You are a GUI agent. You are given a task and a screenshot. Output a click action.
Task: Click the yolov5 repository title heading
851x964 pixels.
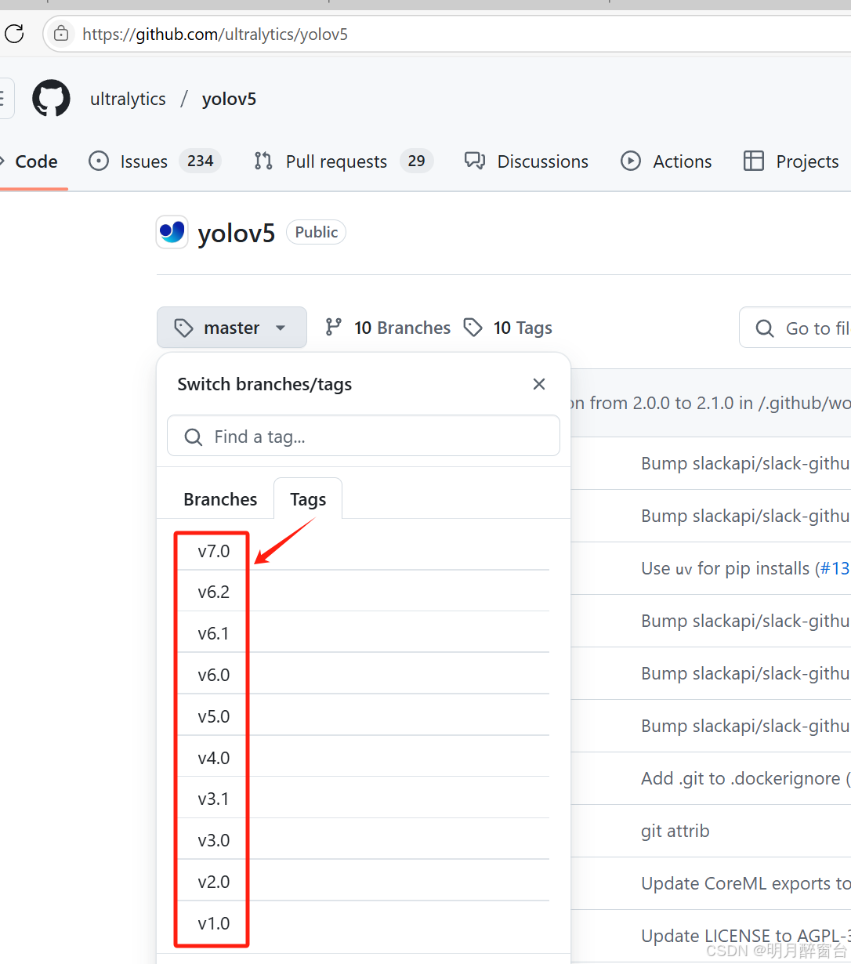(x=237, y=233)
